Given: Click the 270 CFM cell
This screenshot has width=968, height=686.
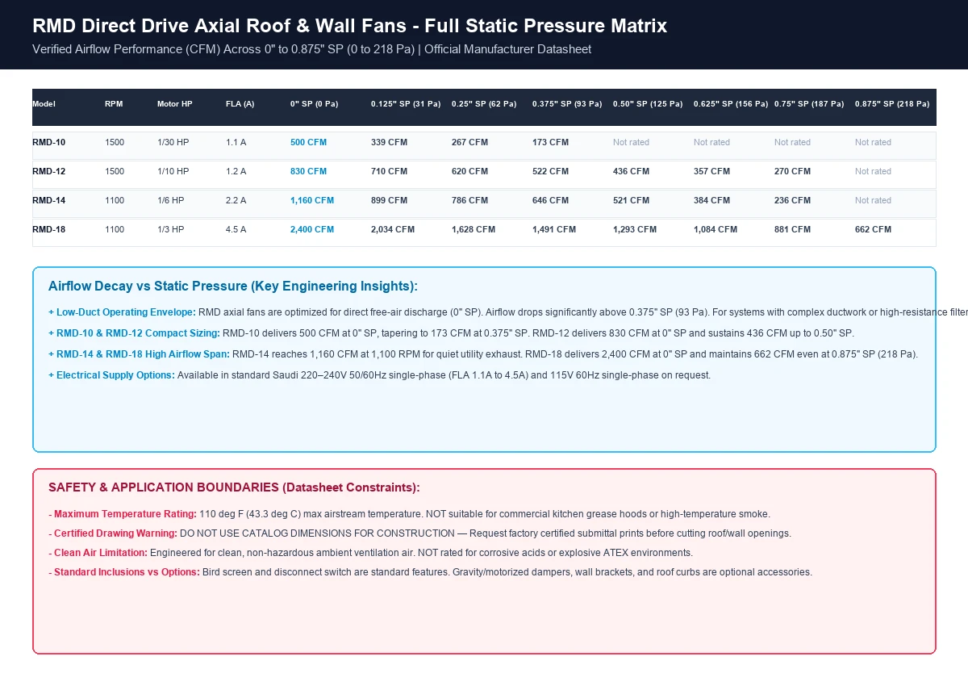Looking at the screenshot, I should point(793,172).
